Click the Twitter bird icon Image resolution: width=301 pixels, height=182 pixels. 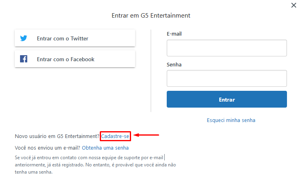[x=24, y=38]
